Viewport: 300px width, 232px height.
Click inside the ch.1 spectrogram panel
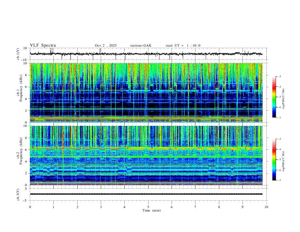tap(146, 92)
